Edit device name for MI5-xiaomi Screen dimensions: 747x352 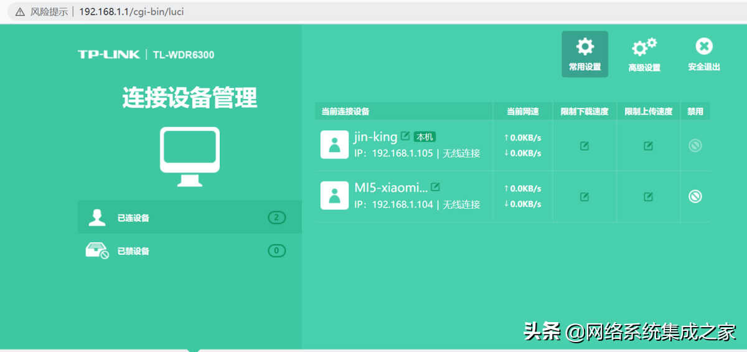pyautogui.click(x=435, y=186)
